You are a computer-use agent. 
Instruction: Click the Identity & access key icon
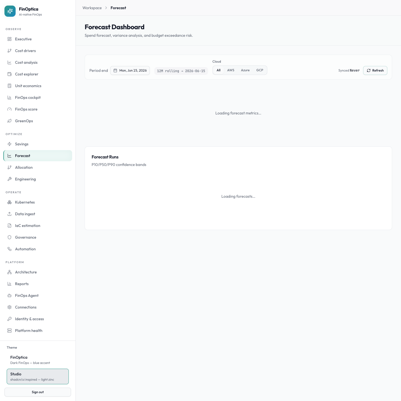pos(9,319)
